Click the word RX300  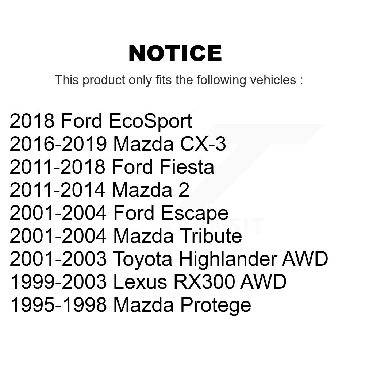click(x=204, y=282)
